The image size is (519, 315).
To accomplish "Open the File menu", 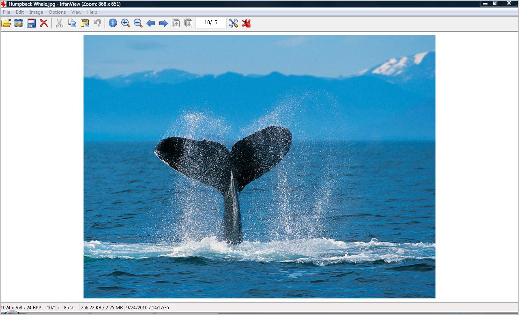I will [x=6, y=12].
